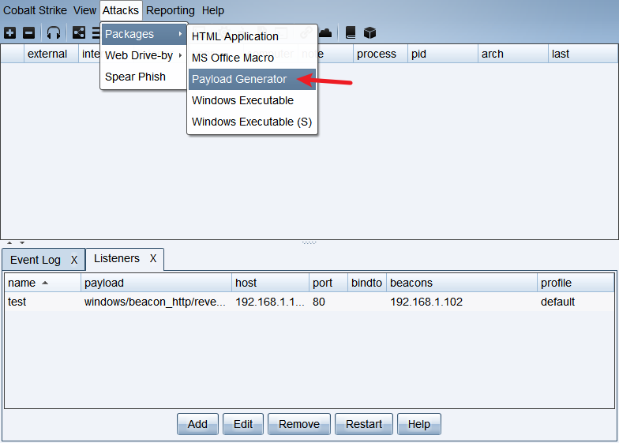The width and height of the screenshot is (619, 443).
Task: Click the cloud icon in the toolbar
Action: pyautogui.click(x=325, y=33)
